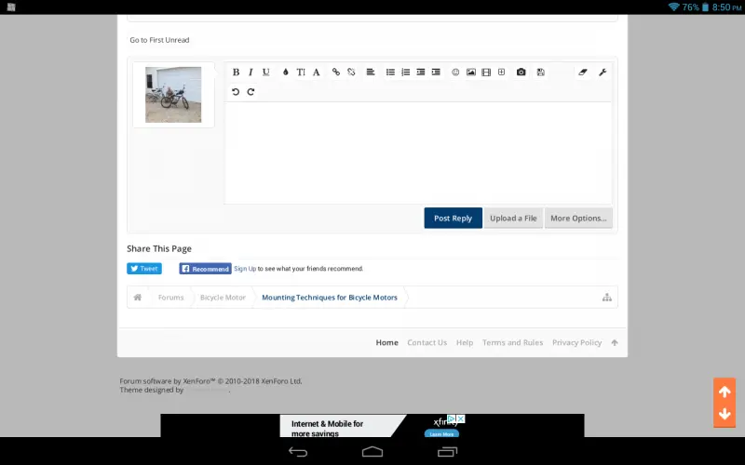Open the text color picker
745x465 pixels.
pyautogui.click(x=286, y=73)
